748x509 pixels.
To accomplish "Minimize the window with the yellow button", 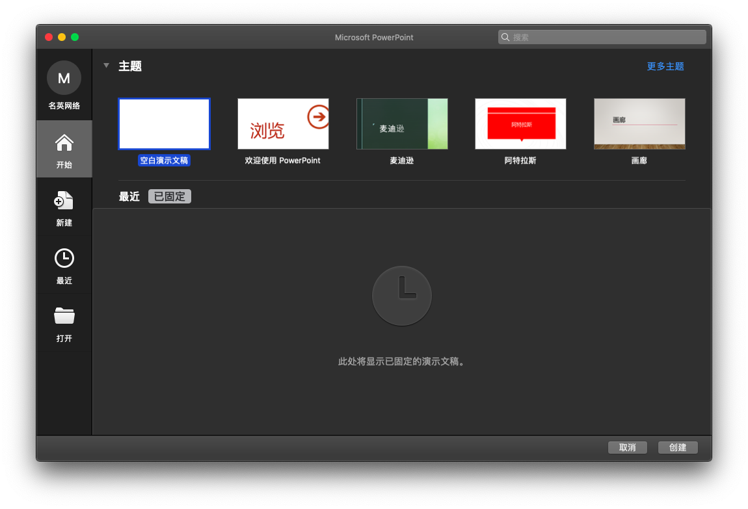I will pos(62,37).
